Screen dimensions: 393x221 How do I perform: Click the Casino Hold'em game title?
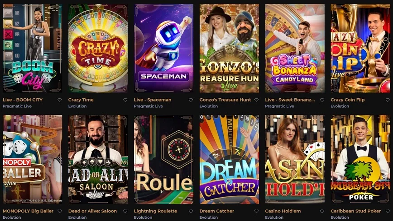pyautogui.click(x=283, y=211)
